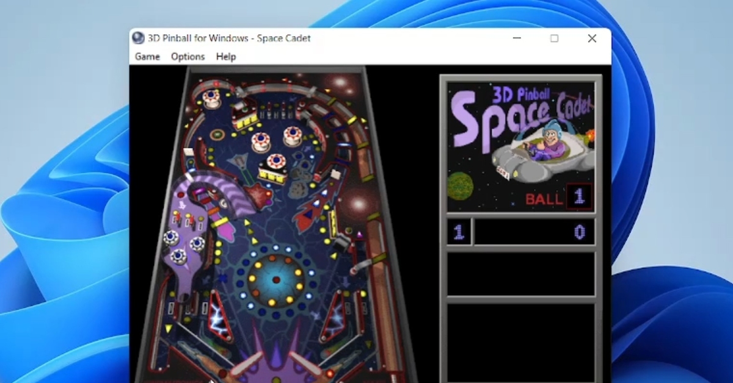Click the pinball app icon in title bar
The height and width of the screenshot is (383, 733).
coord(139,38)
